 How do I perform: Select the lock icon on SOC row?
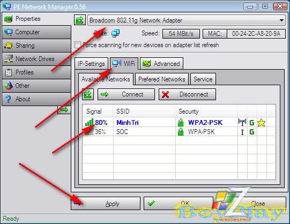(181, 132)
